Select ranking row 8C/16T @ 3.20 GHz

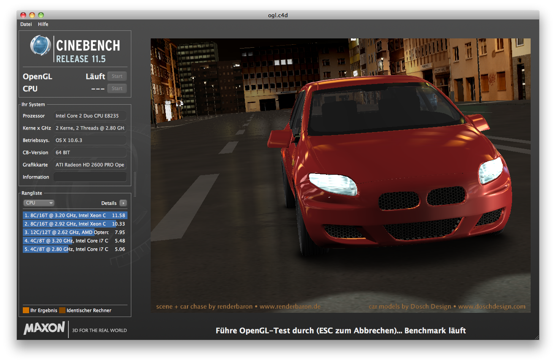coord(75,215)
